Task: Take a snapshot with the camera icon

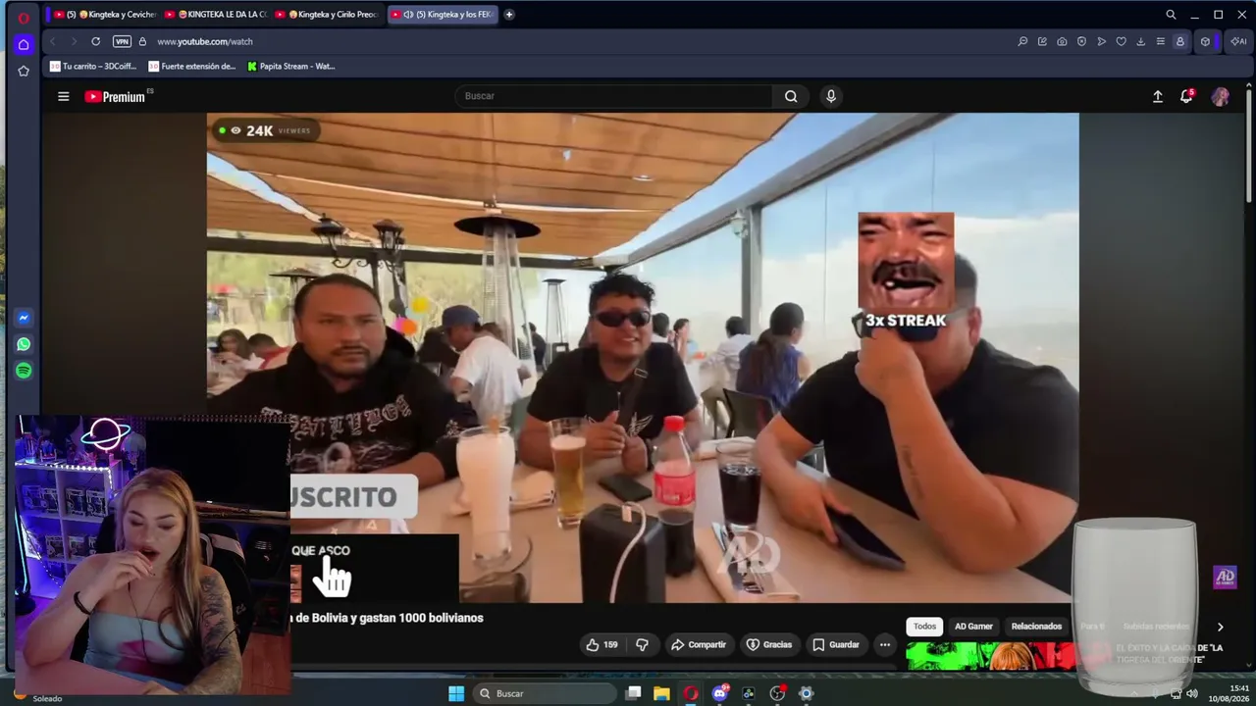Action: click(1062, 41)
